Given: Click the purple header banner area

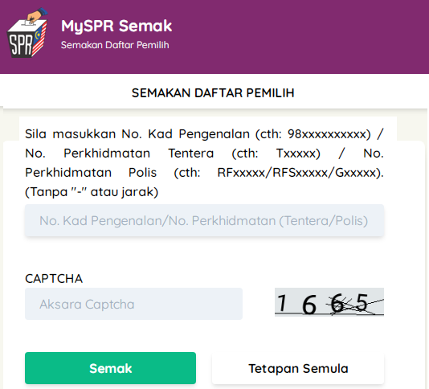Looking at the screenshot, I should point(214,37).
